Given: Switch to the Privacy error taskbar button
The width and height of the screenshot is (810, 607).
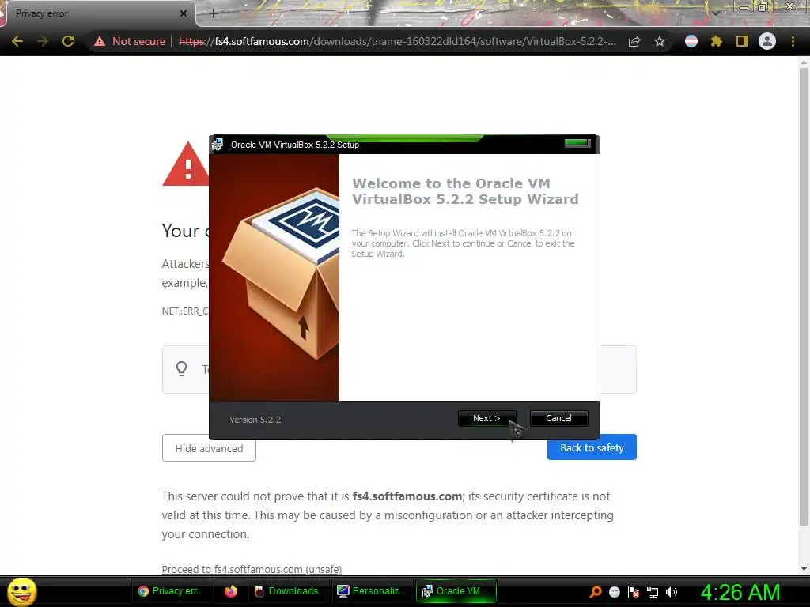Looking at the screenshot, I should coord(172,591).
